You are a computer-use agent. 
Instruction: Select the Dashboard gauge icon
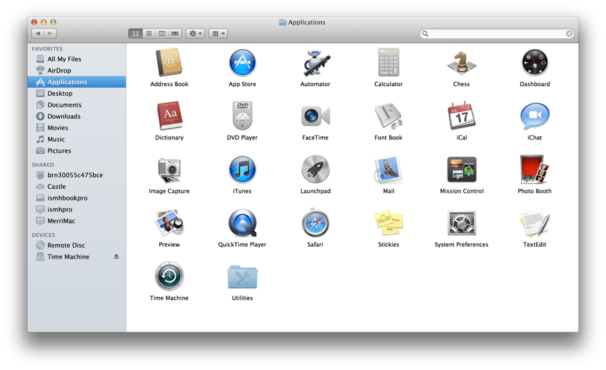[x=535, y=62]
